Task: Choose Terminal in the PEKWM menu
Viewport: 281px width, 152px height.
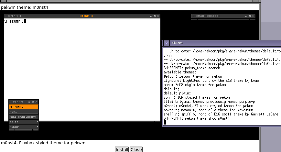Action: click(24, 107)
